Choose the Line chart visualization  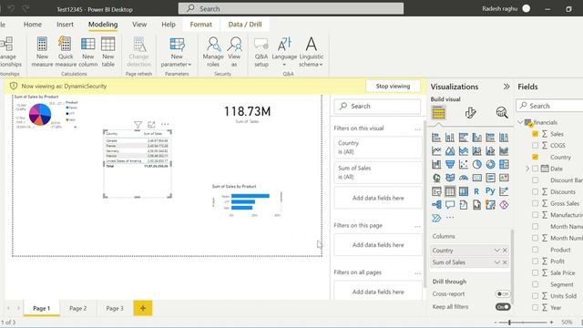coord(436,151)
